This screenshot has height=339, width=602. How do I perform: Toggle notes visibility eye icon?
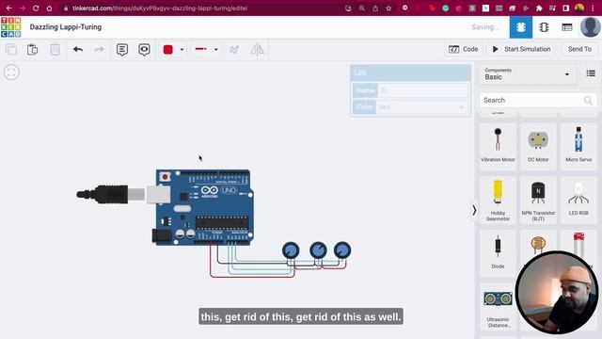144,50
